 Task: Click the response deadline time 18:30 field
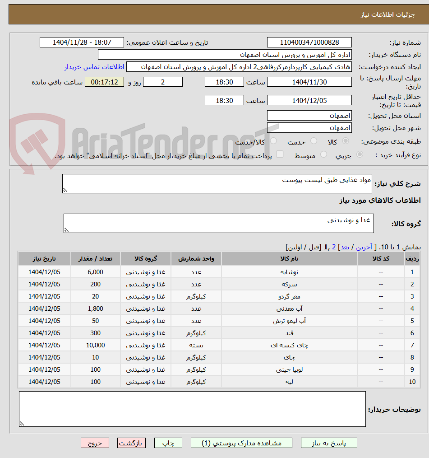(224, 82)
